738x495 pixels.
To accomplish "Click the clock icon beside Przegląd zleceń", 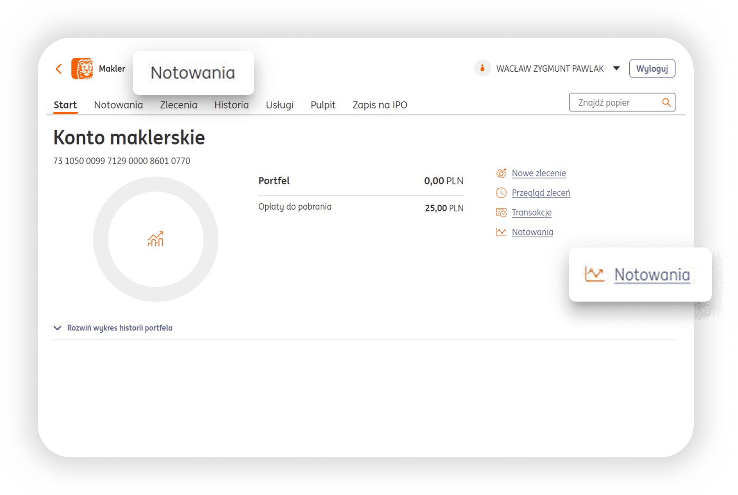I will click(x=501, y=193).
